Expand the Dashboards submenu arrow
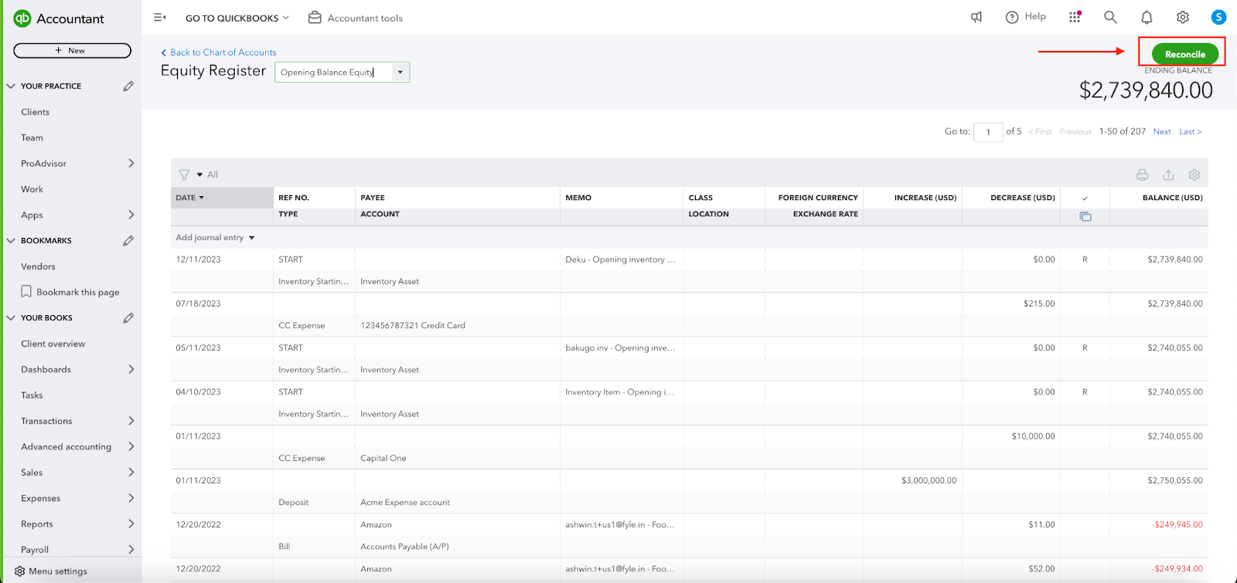1237x583 pixels. [x=131, y=369]
